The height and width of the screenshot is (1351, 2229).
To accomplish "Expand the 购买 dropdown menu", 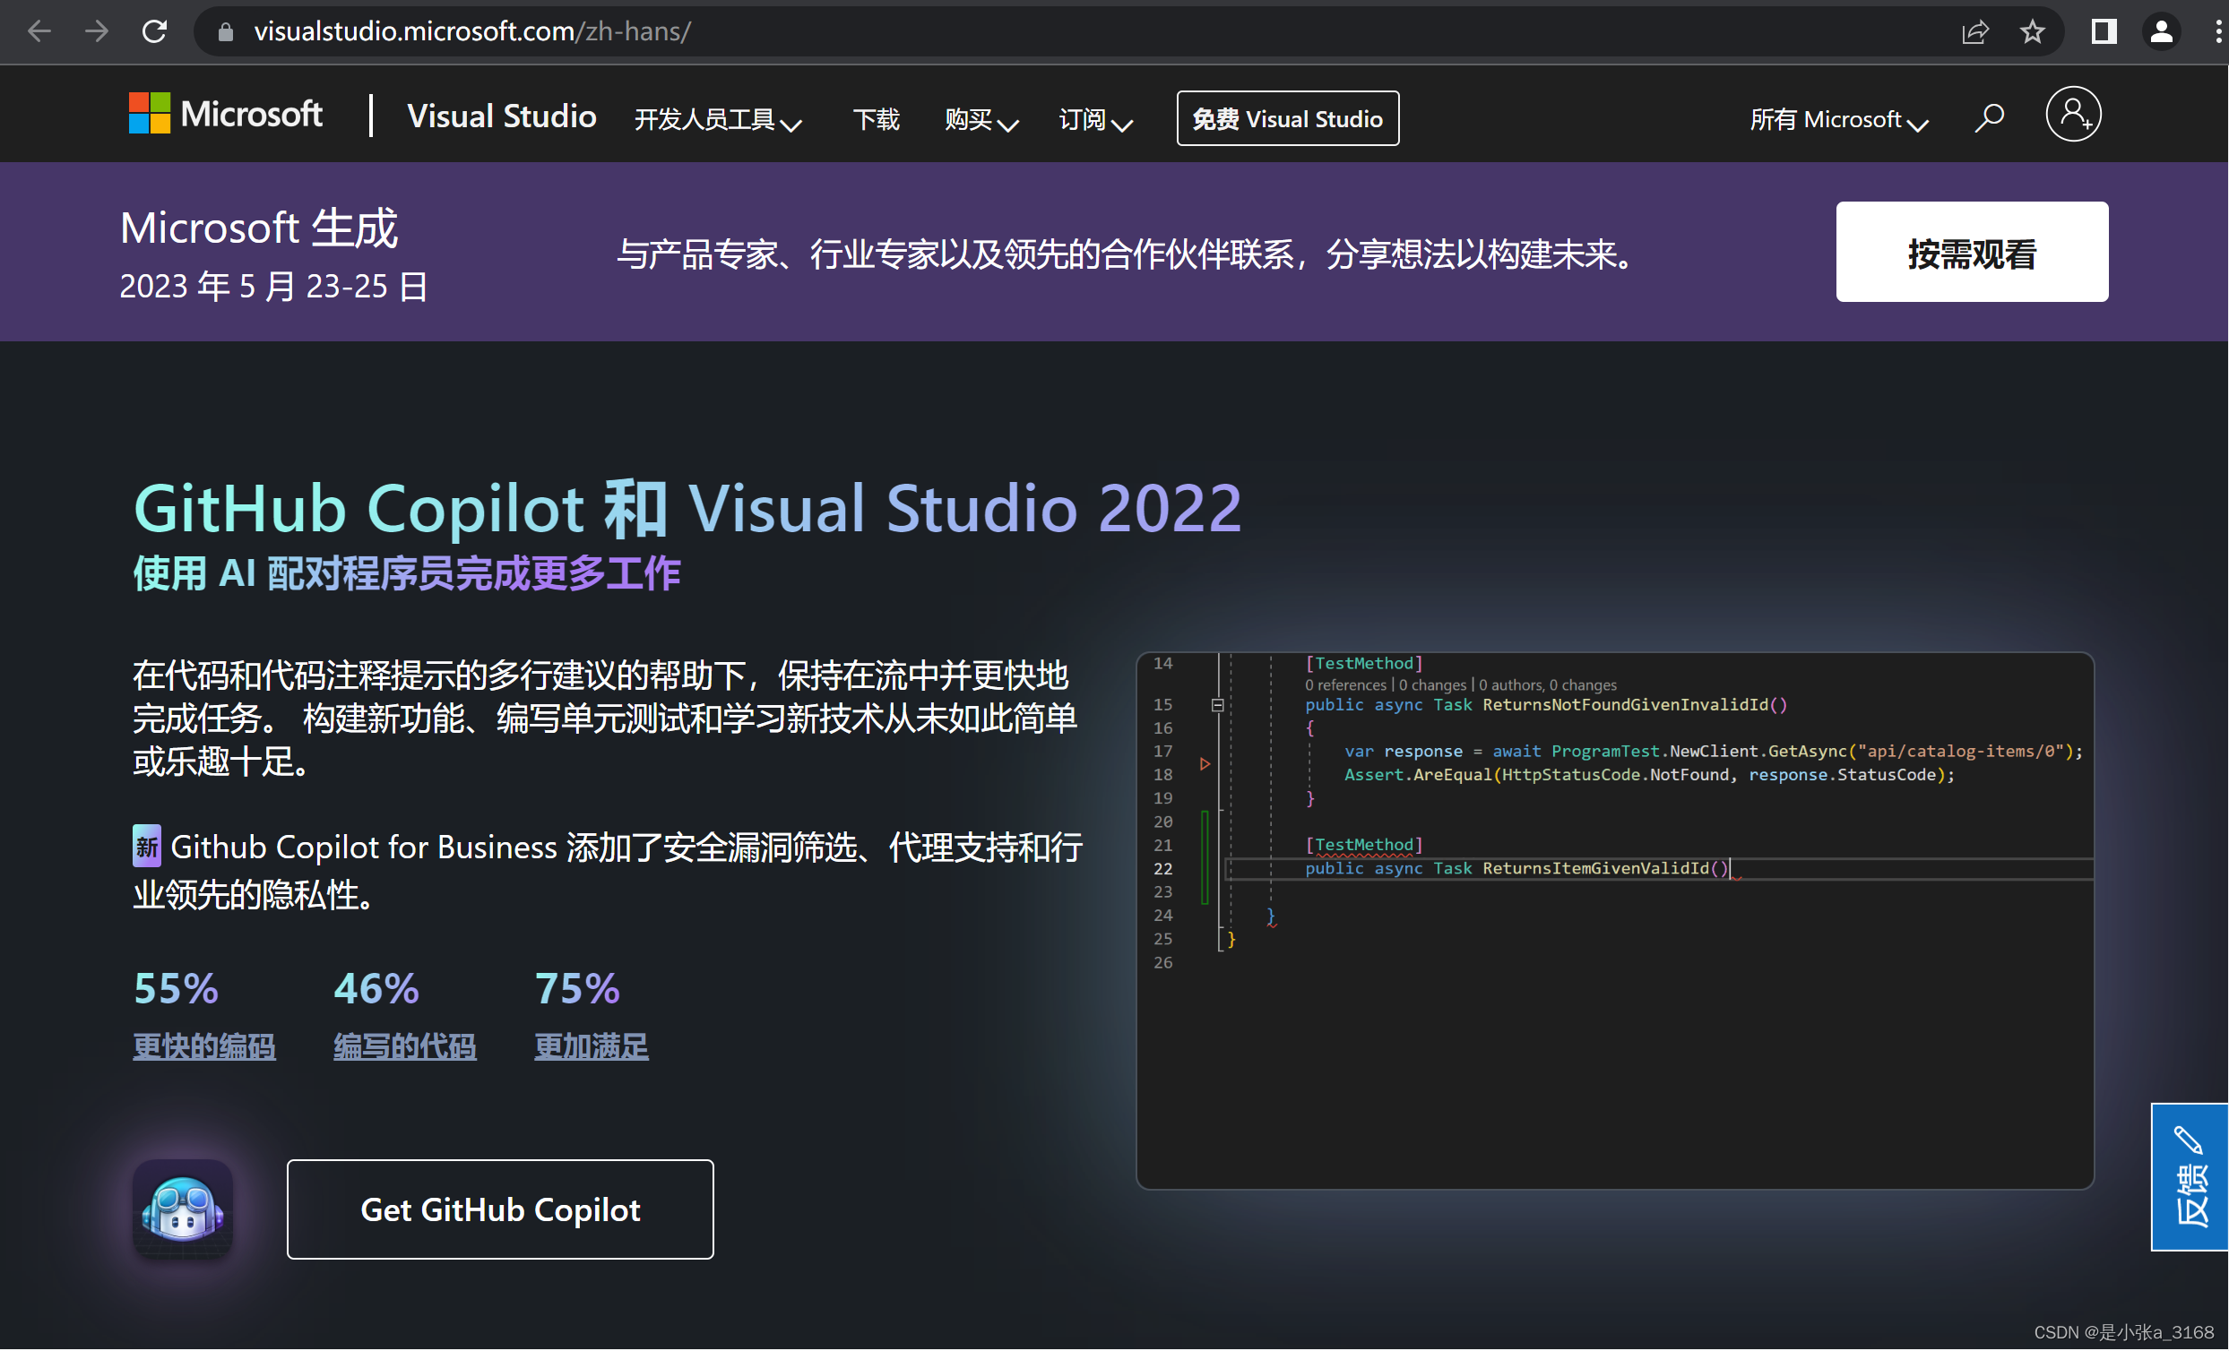I will pos(981,119).
